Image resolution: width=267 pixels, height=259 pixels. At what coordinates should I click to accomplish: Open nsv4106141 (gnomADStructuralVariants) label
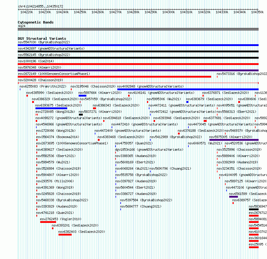click(161, 93)
